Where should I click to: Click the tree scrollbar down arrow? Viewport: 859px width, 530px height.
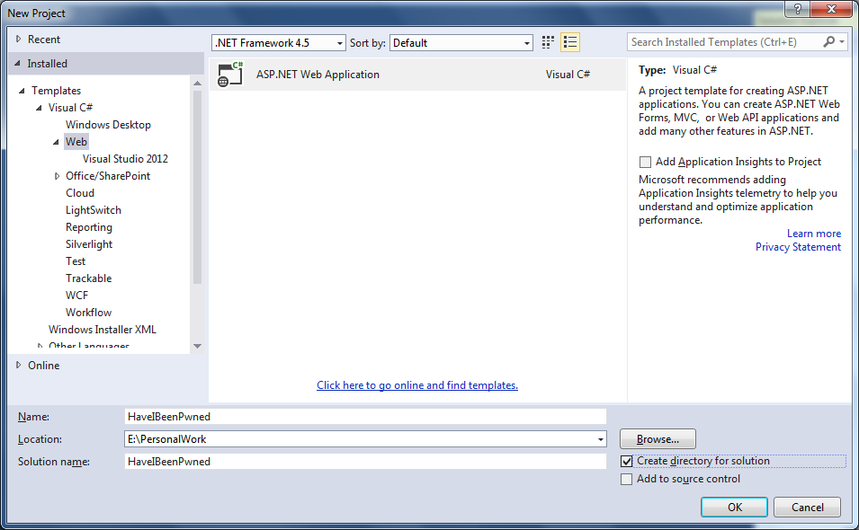pos(197,346)
